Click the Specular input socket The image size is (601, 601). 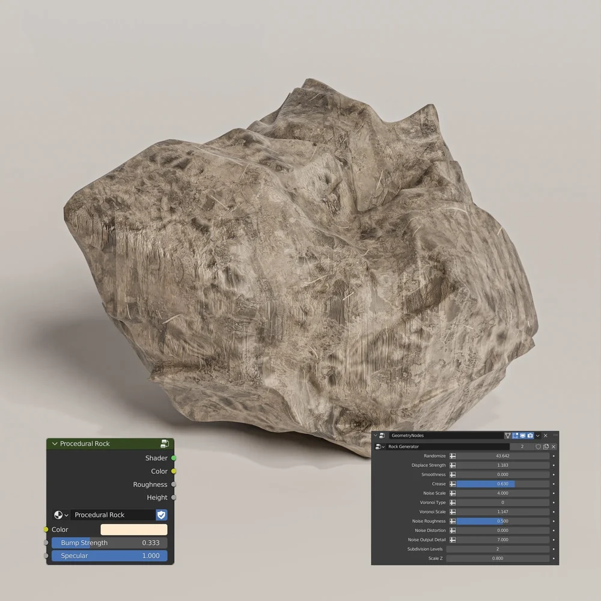point(46,556)
